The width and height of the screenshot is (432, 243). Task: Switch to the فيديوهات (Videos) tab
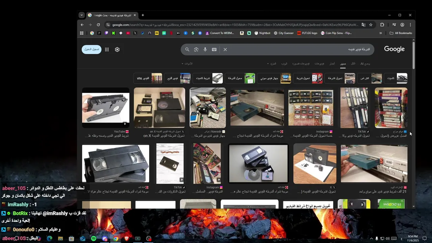(319, 63)
